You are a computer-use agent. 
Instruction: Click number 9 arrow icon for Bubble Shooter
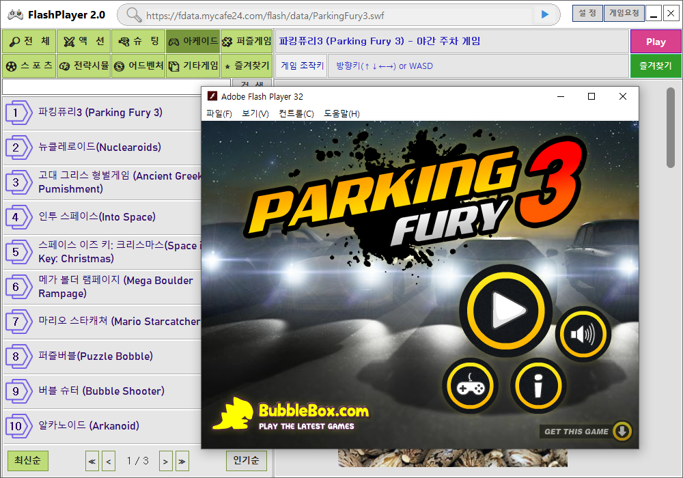[18, 391]
